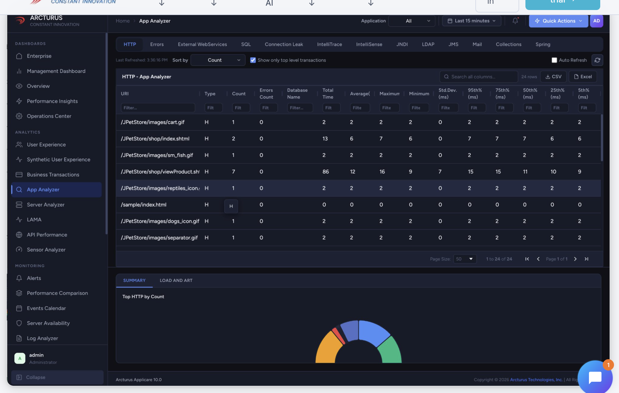Click the Home breadcrumb link
This screenshot has width=619, height=393.
coord(123,21)
